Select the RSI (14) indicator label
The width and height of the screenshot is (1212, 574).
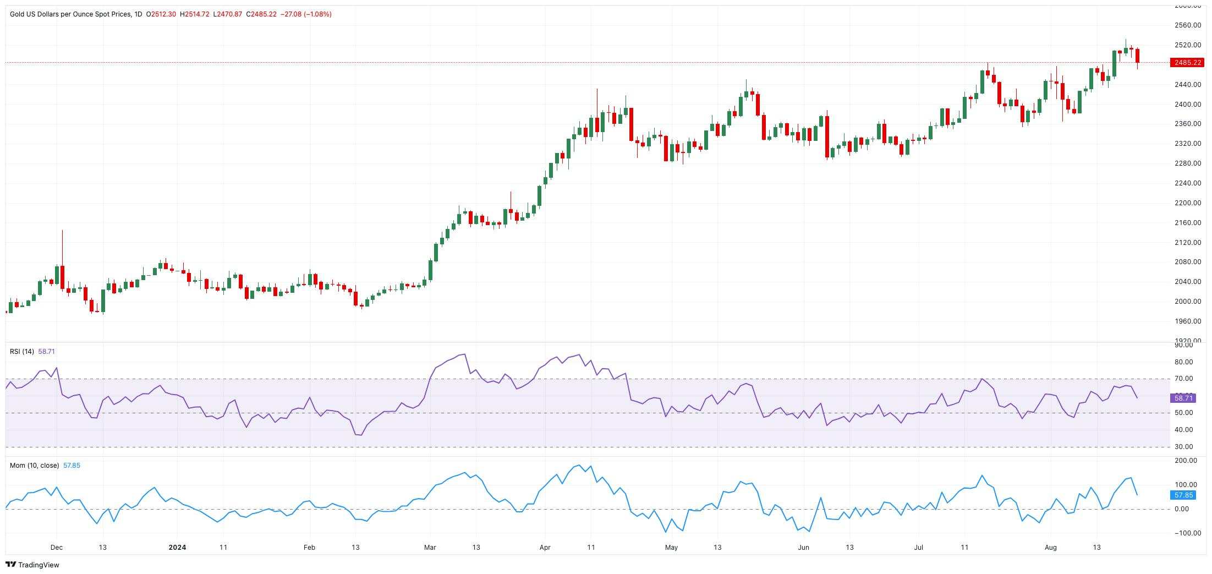[22, 352]
